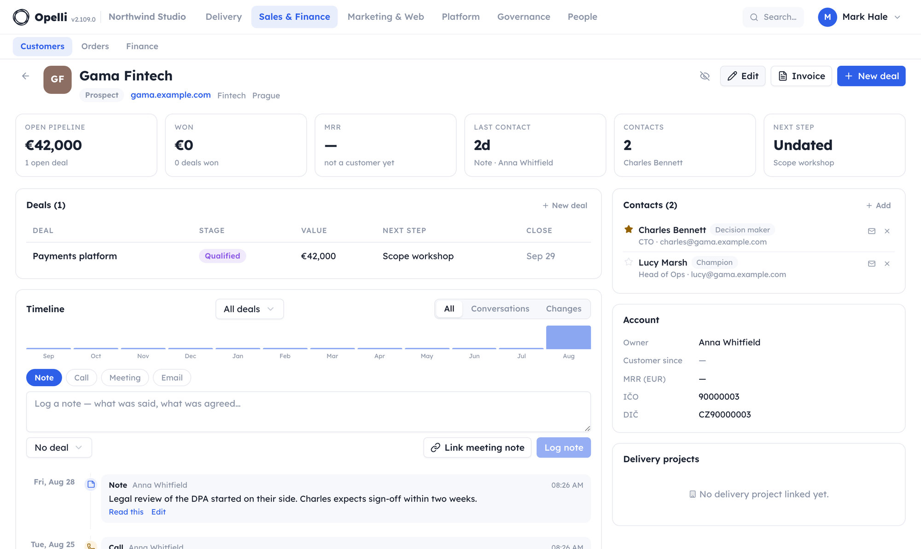Click the IČO value 90000003
921x549 pixels.
tap(719, 397)
